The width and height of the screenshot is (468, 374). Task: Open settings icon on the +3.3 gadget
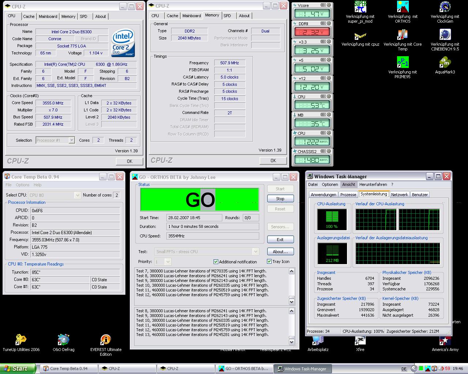point(323,42)
